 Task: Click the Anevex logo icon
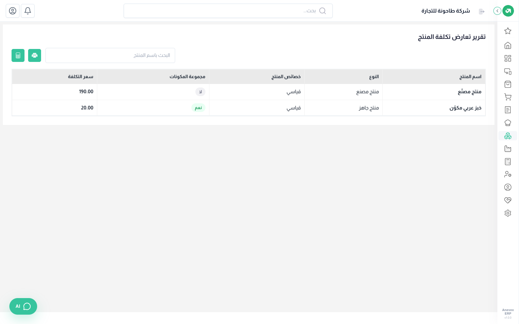(x=508, y=11)
